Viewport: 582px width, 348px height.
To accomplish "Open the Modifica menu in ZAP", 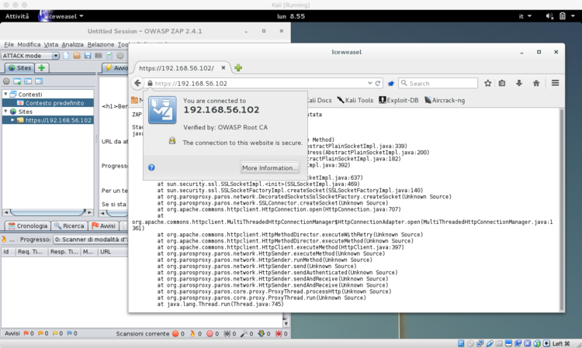I will [29, 45].
